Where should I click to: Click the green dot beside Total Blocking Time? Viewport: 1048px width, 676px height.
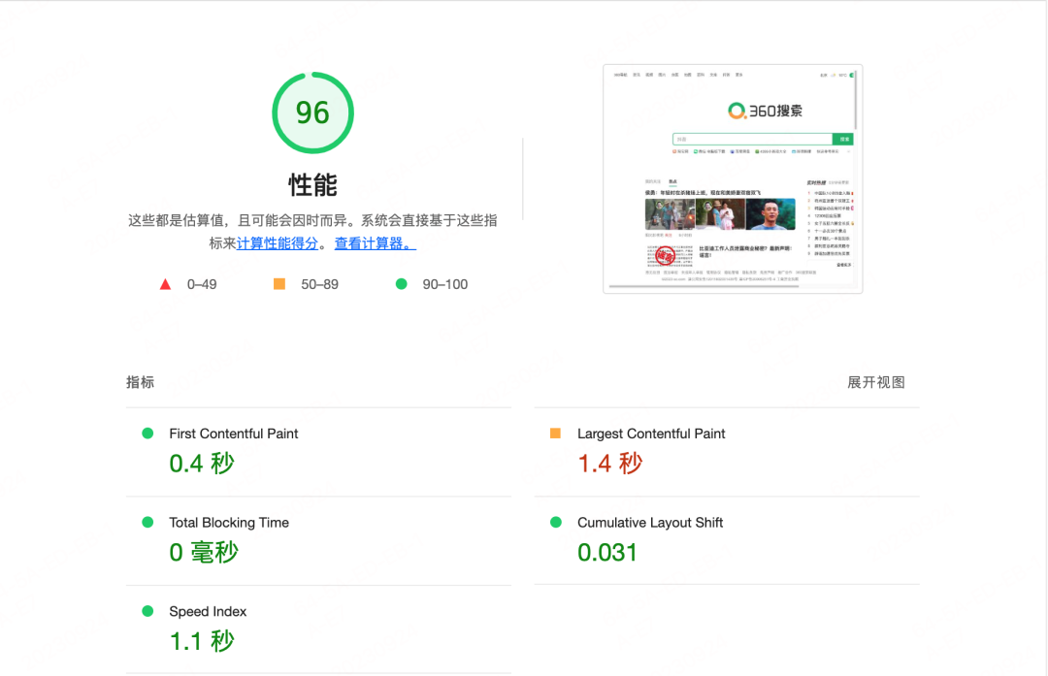pyautogui.click(x=147, y=523)
